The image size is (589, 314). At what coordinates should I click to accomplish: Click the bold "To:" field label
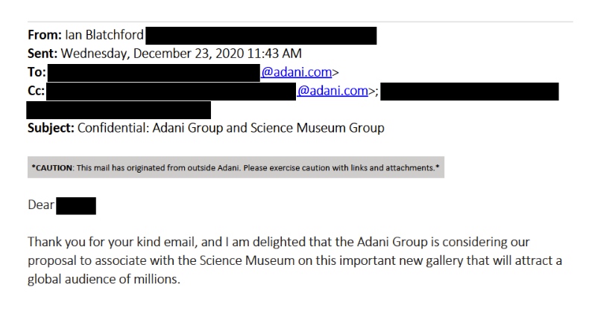[37, 72]
